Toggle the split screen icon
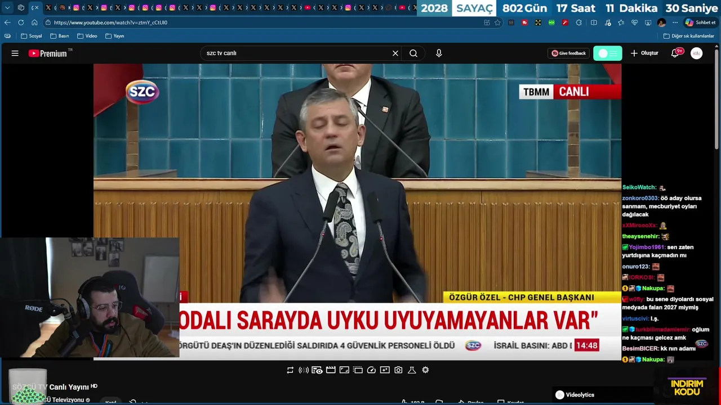 pos(594,22)
